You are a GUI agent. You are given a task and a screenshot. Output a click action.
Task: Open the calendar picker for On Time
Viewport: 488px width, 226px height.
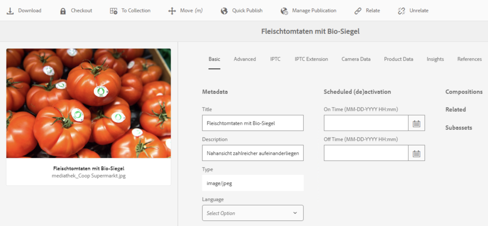tap(417, 123)
